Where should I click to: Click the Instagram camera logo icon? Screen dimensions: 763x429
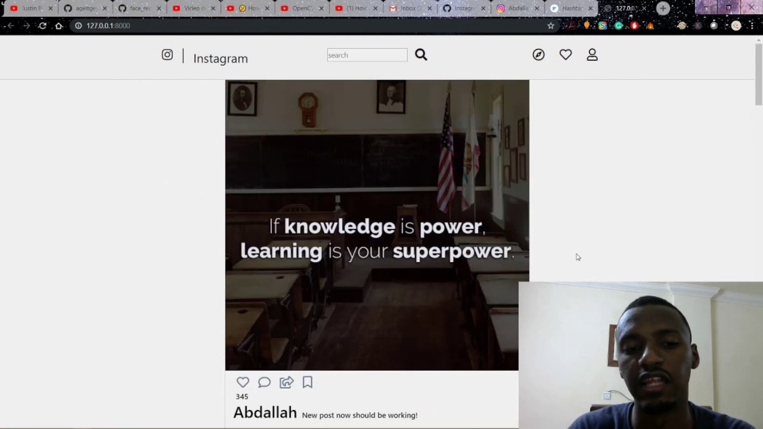click(168, 55)
